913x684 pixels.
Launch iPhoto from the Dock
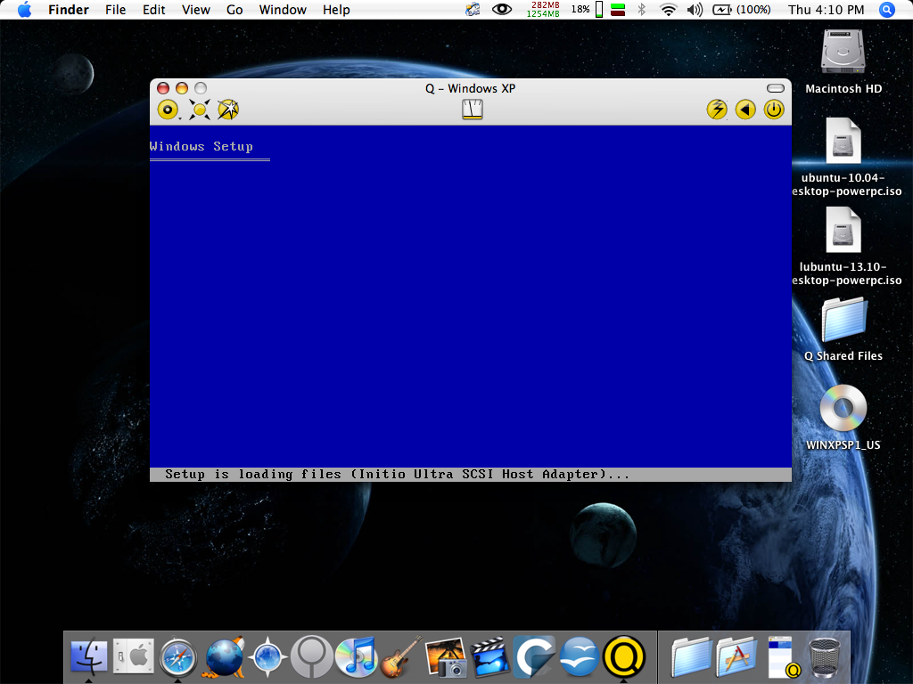(446, 657)
